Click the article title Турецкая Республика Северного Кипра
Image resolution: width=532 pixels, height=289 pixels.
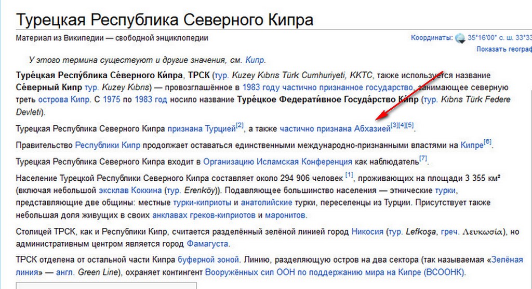[x=165, y=20]
